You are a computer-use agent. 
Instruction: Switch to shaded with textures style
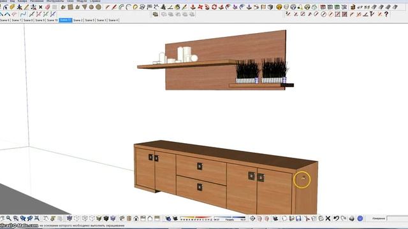click(x=106, y=218)
